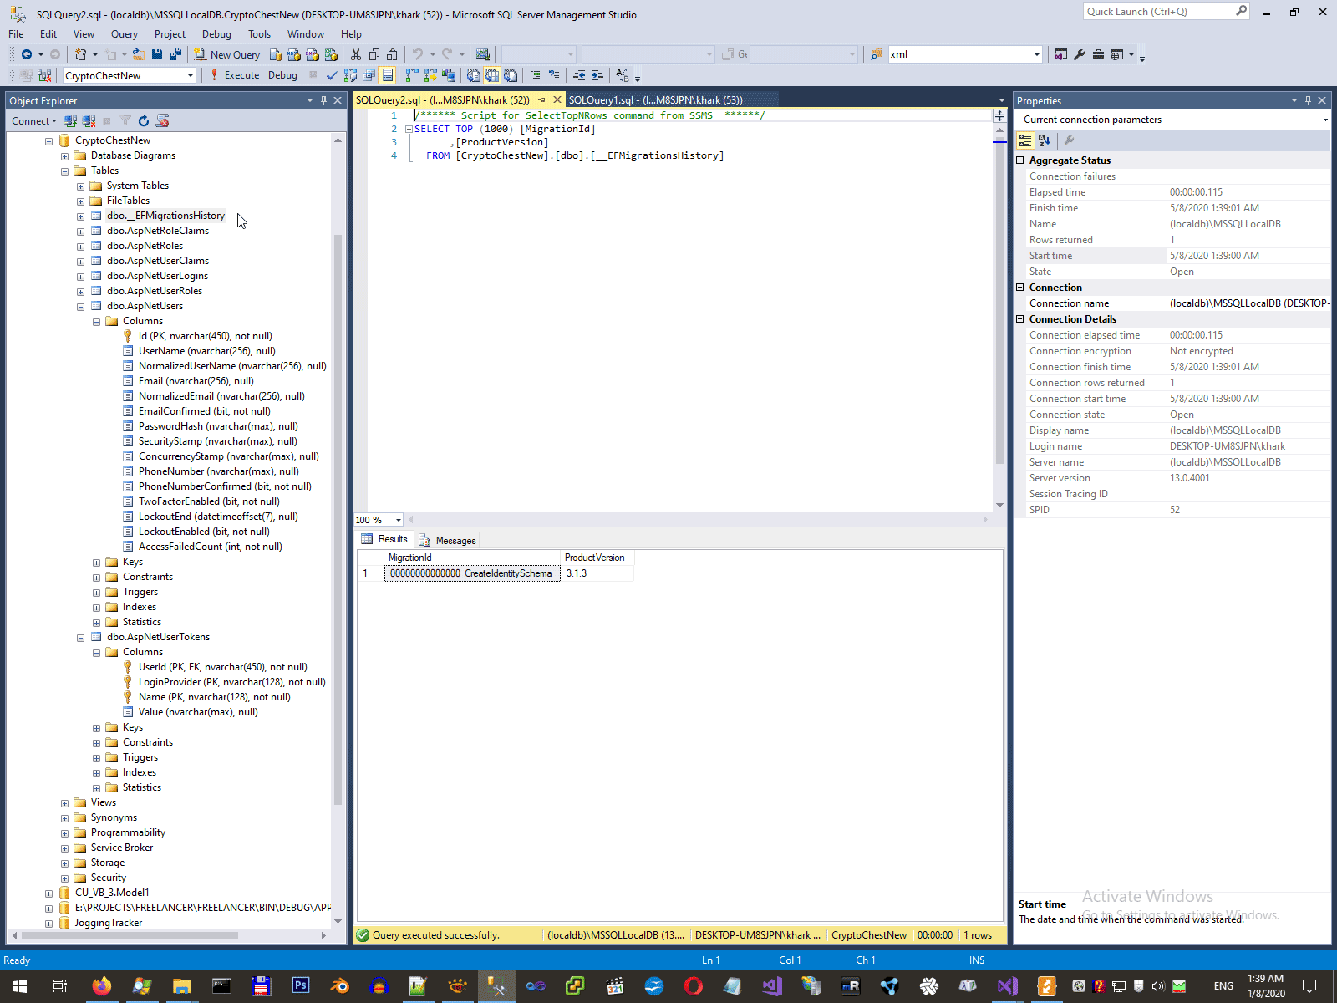This screenshot has height=1003, width=1337.
Task: Select the JoggingTracker database
Action: pos(108,923)
